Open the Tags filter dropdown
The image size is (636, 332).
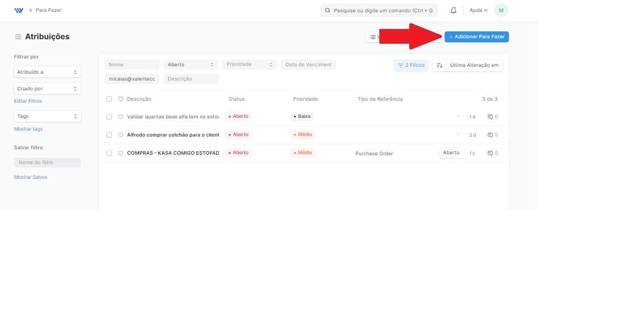pyautogui.click(x=48, y=116)
